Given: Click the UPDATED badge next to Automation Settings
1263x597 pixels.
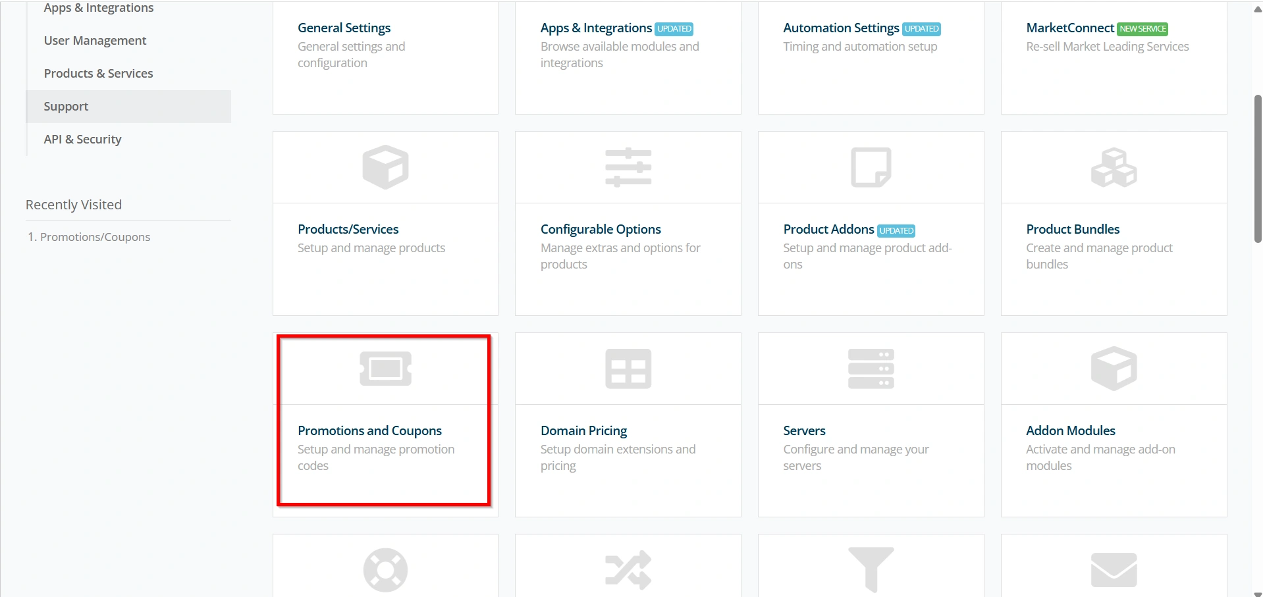Looking at the screenshot, I should [x=921, y=29].
